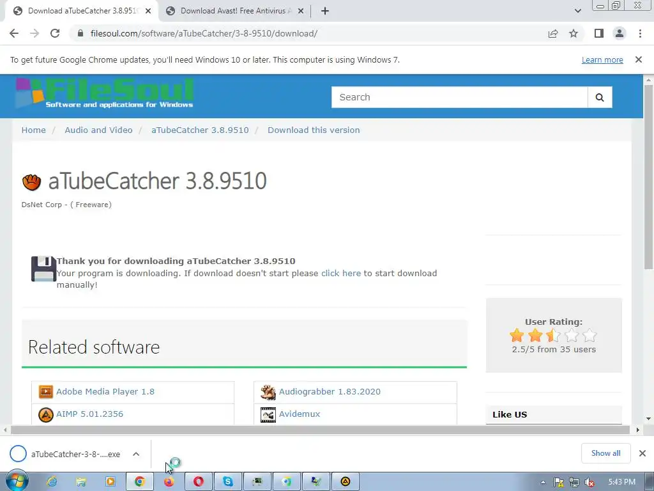The image size is (654, 491).
Task: Open Windows Media Player from taskbar
Action: [110, 482]
